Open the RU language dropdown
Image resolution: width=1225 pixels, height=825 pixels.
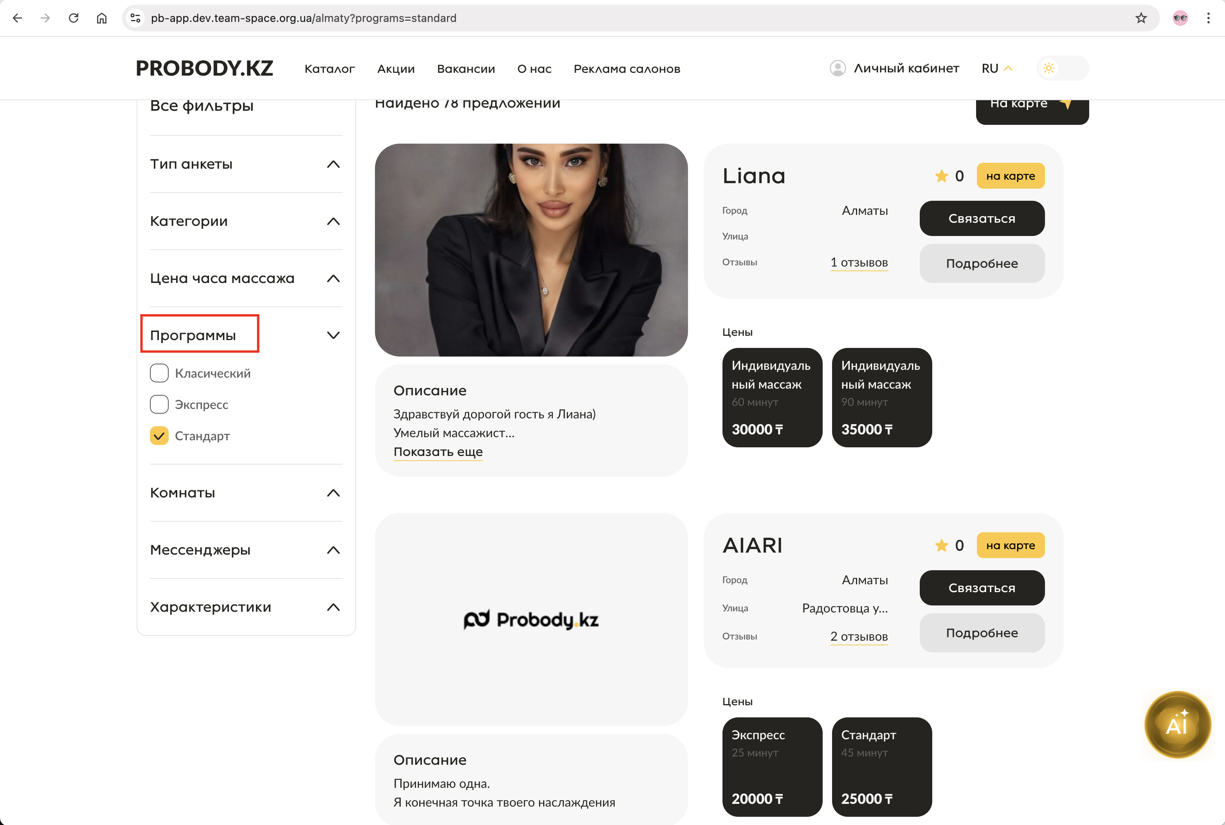996,68
